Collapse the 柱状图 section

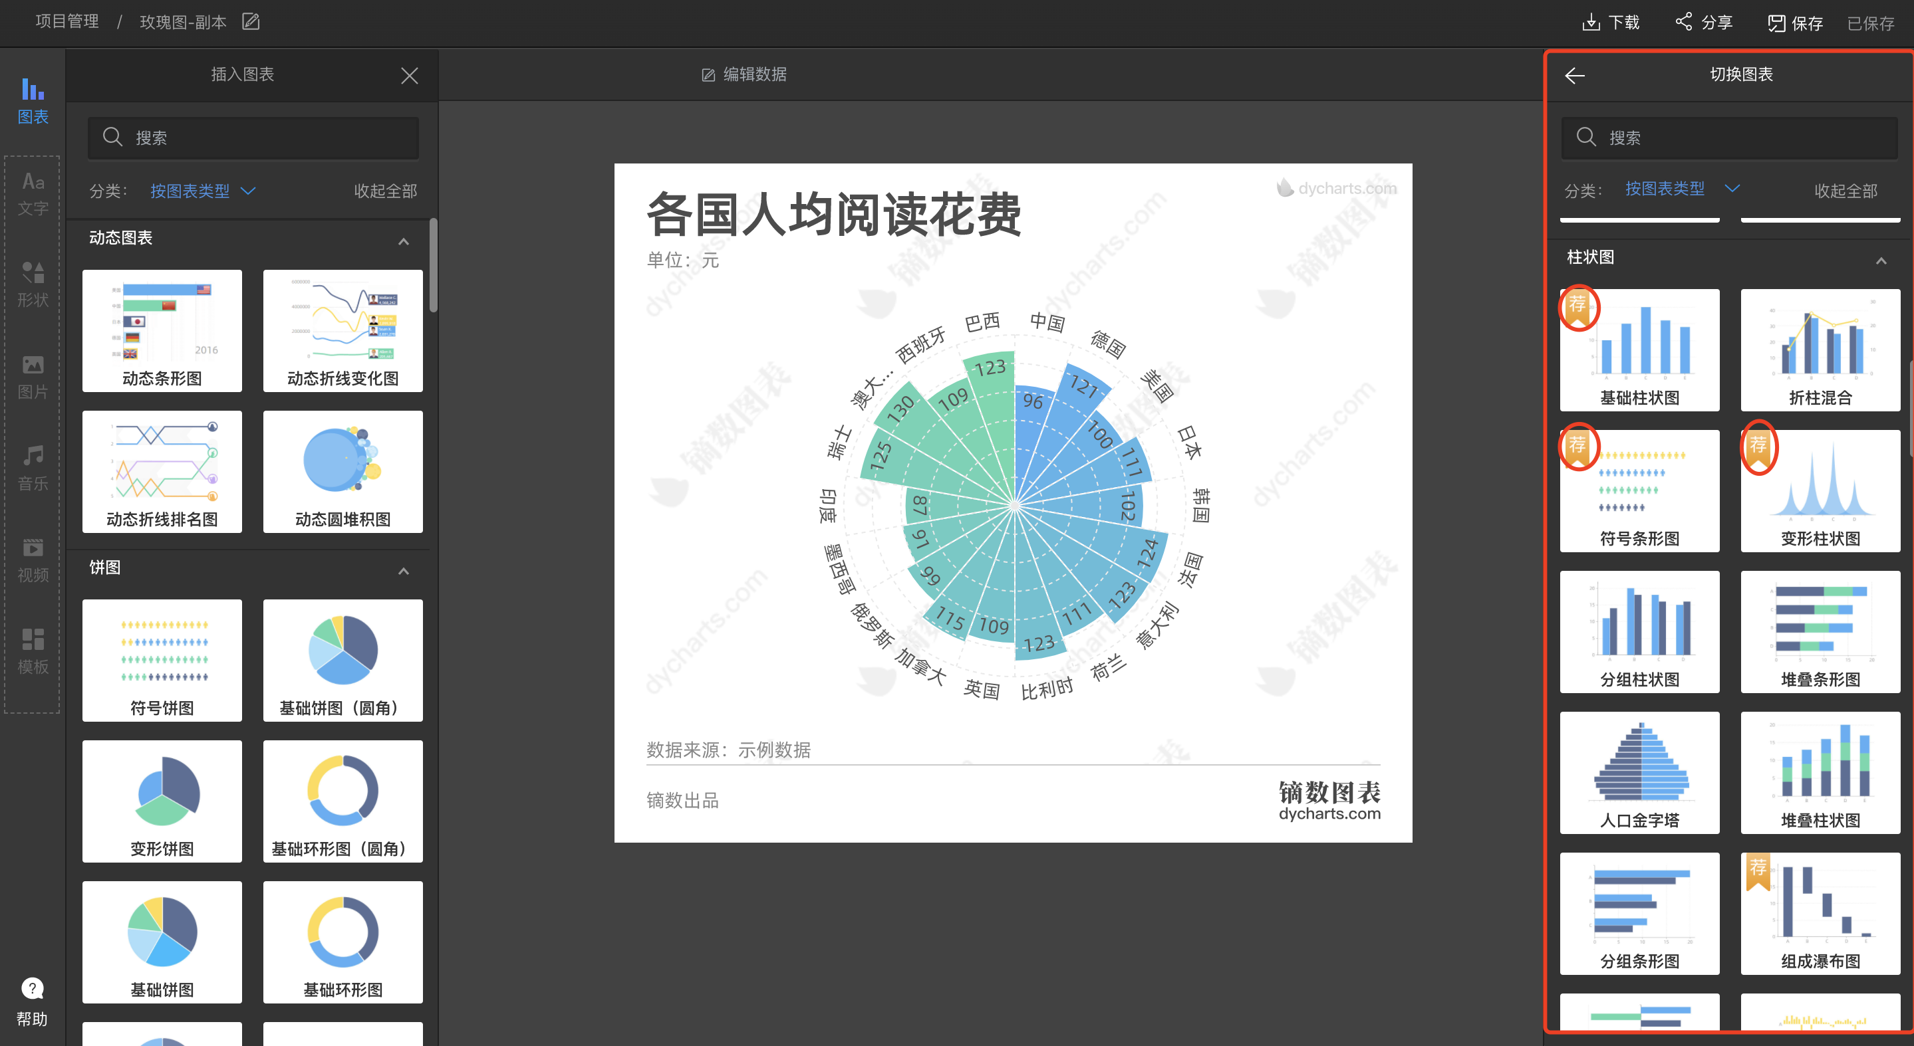(x=1881, y=261)
